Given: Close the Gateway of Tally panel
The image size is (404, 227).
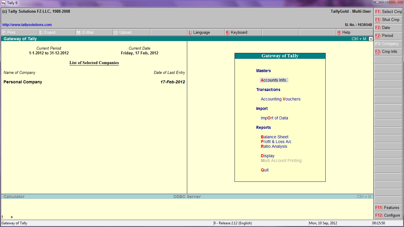Looking at the screenshot, I should pyautogui.click(x=371, y=39).
